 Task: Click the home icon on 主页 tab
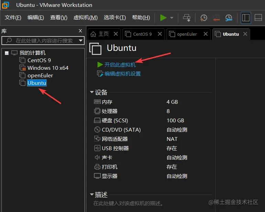click(x=93, y=34)
